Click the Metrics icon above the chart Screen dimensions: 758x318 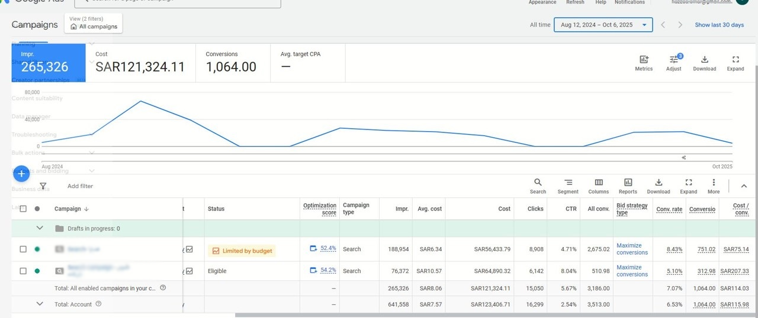pos(644,60)
